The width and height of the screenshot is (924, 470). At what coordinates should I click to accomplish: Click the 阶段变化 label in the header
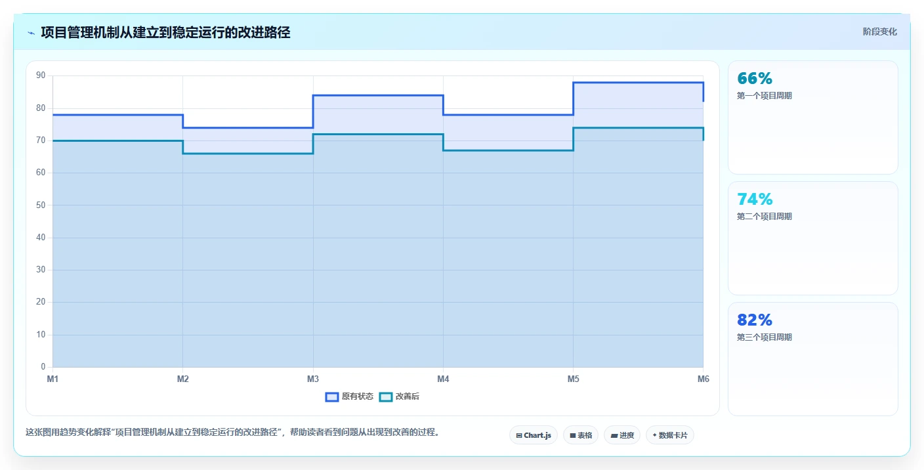coord(879,32)
